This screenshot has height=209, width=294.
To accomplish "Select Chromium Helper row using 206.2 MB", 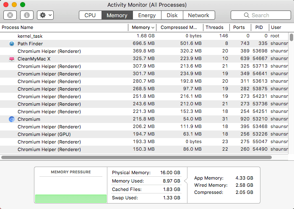I will [x=144, y=127].
